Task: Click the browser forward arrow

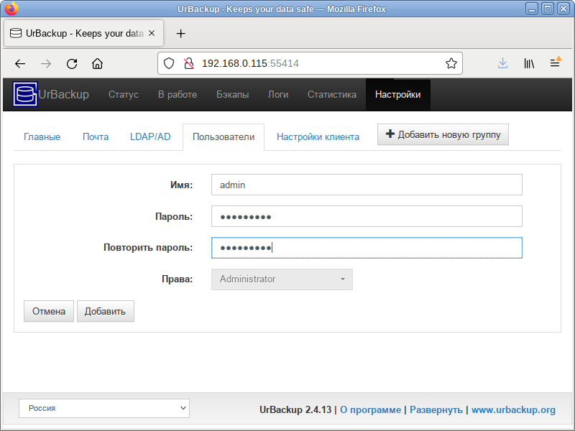Action: (x=46, y=64)
